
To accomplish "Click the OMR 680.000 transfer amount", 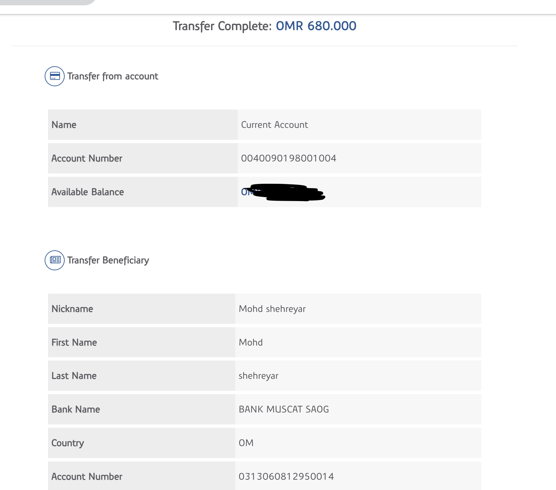I will point(316,26).
